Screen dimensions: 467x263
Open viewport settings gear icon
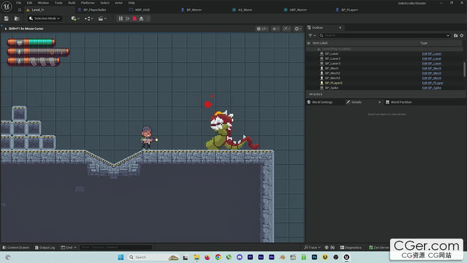point(298,29)
